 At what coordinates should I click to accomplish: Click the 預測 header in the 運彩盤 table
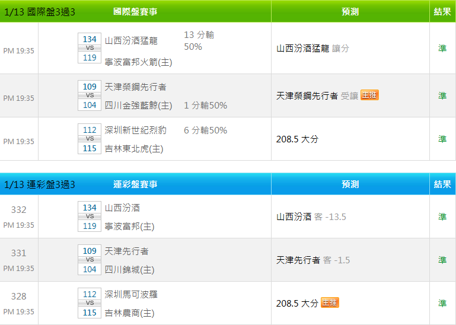coord(350,184)
